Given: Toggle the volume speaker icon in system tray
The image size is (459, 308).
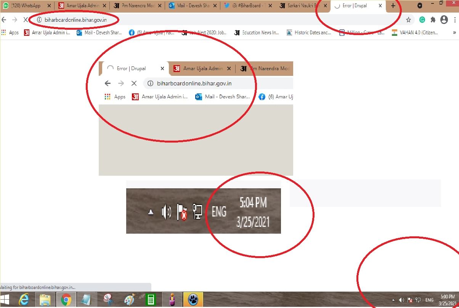Looking at the screenshot, I should (401, 300).
